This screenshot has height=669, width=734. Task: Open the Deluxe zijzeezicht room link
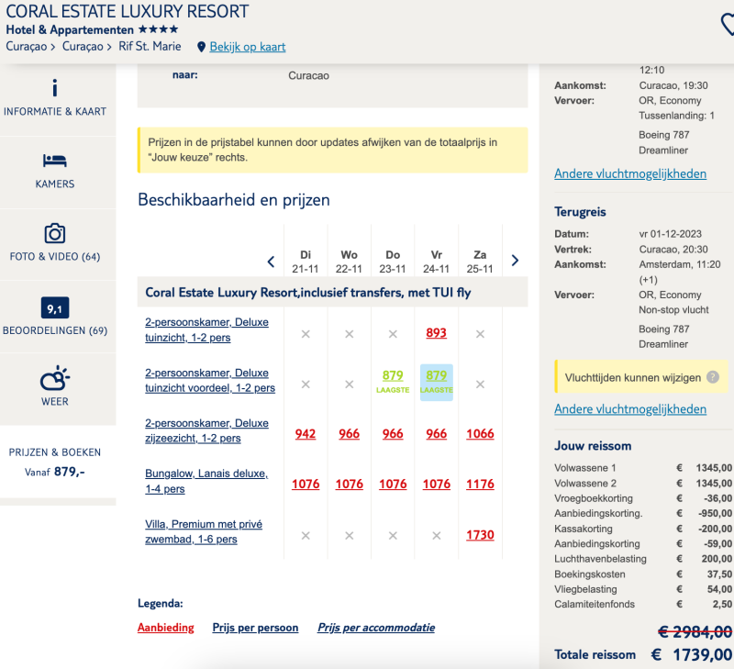pos(206,430)
